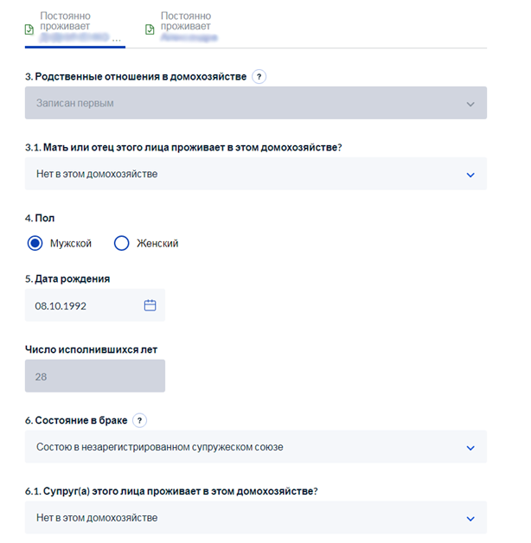The width and height of the screenshot is (531, 543).
Task: Open help icon beside marital status heading
Action: pos(139,420)
